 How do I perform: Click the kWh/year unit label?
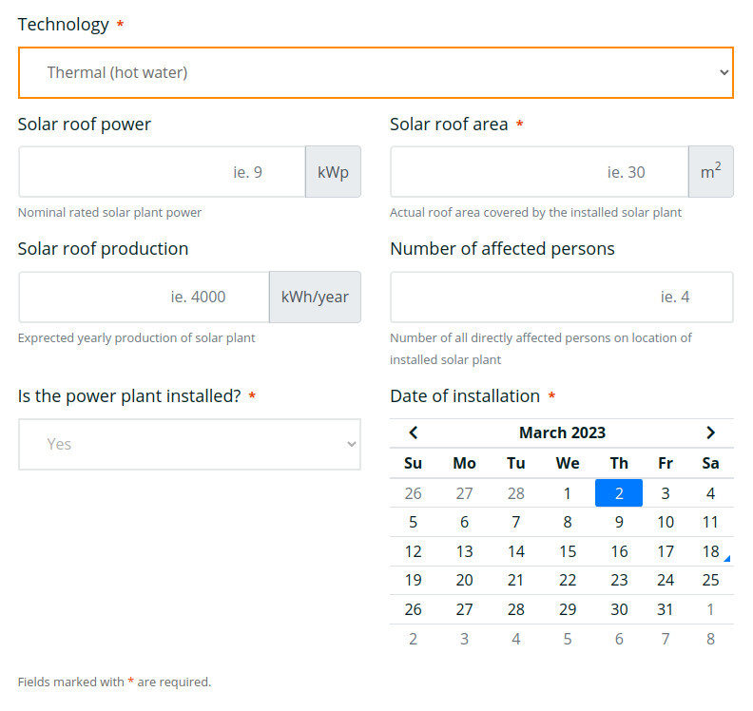point(315,297)
